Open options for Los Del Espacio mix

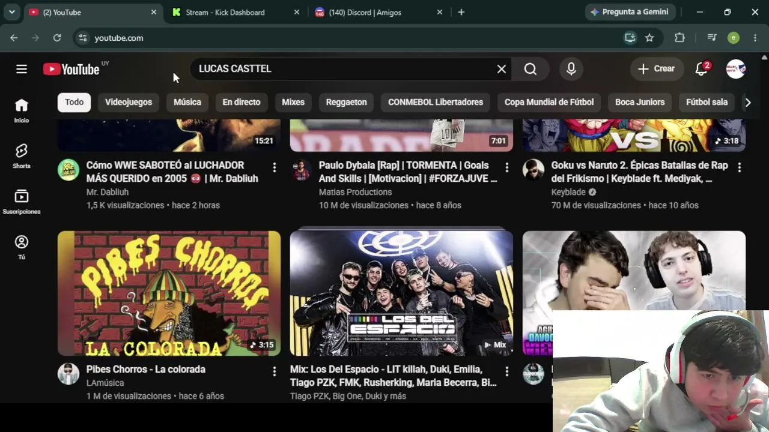click(507, 371)
